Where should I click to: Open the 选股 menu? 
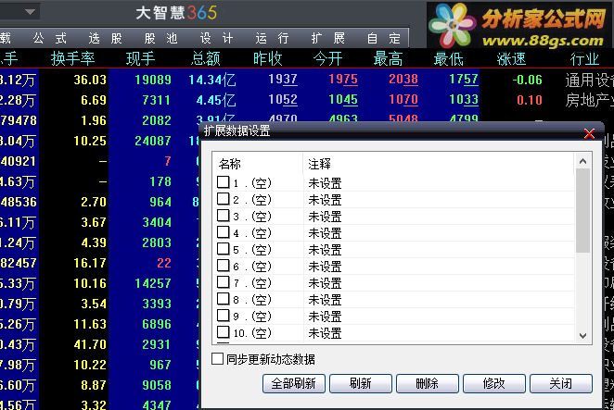[106, 38]
